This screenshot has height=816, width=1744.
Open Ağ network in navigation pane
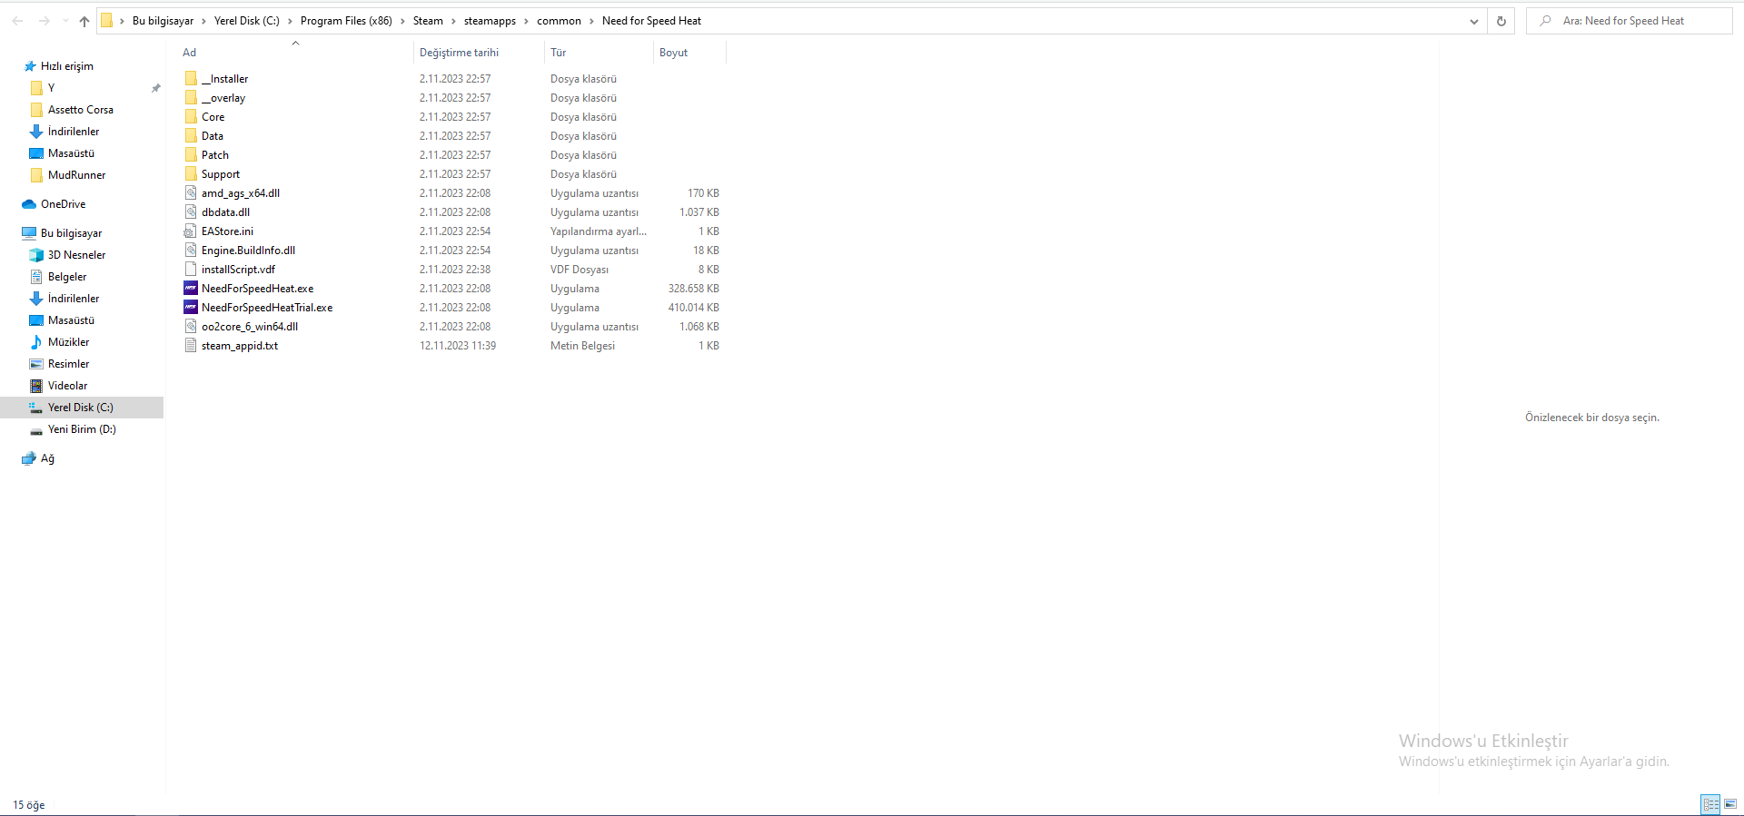[47, 458]
